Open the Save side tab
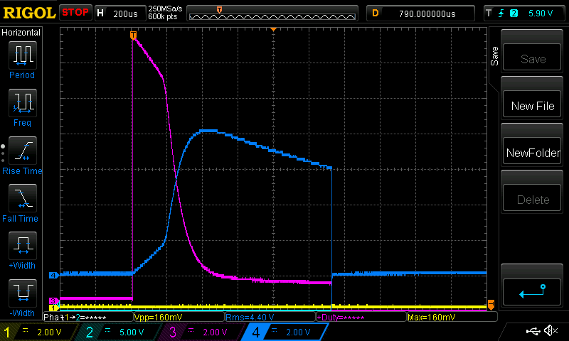Screen dimensions: 569x341 click(x=494, y=57)
